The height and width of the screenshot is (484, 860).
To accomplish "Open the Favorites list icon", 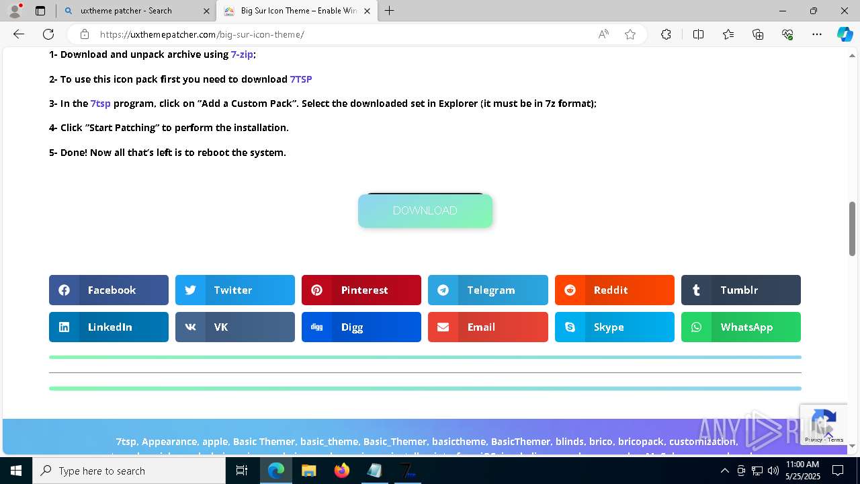I will 728,34.
